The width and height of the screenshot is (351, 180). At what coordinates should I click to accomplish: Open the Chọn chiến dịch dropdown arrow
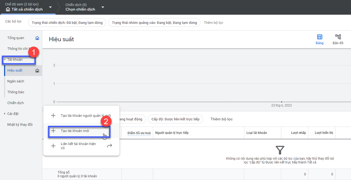pos(103,7)
